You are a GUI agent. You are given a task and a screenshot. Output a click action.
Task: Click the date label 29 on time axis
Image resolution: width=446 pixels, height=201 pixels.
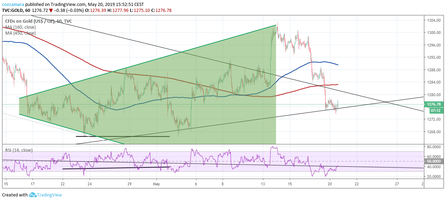pos(129,184)
